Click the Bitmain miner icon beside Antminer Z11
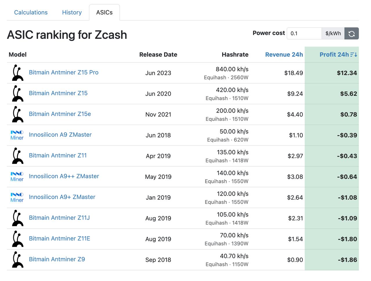 point(17,156)
